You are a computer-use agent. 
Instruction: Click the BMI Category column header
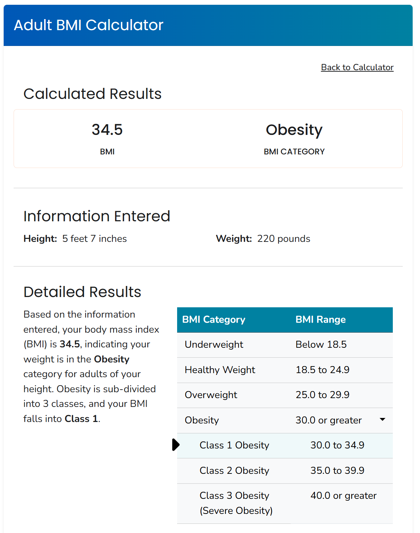213,320
